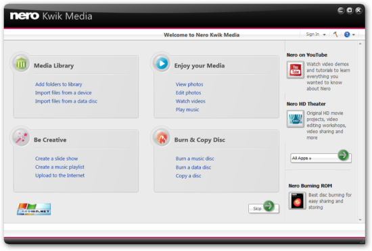The width and height of the screenshot is (372, 251).
Task: Select Import files from a data disc
Action: click(66, 101)
